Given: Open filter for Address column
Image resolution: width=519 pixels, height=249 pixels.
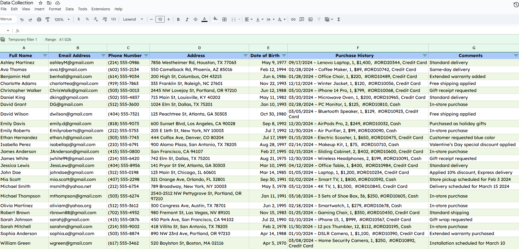Looking at the screenshot, I should coord(246,56).
